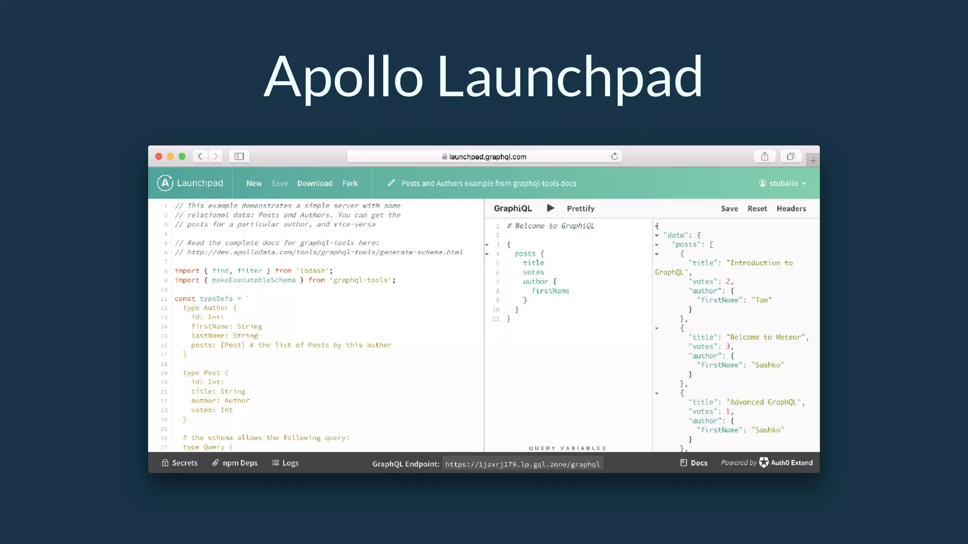Open the Docs panel
The height and width of the screenshot is (544, 968).
click(693, 463)
